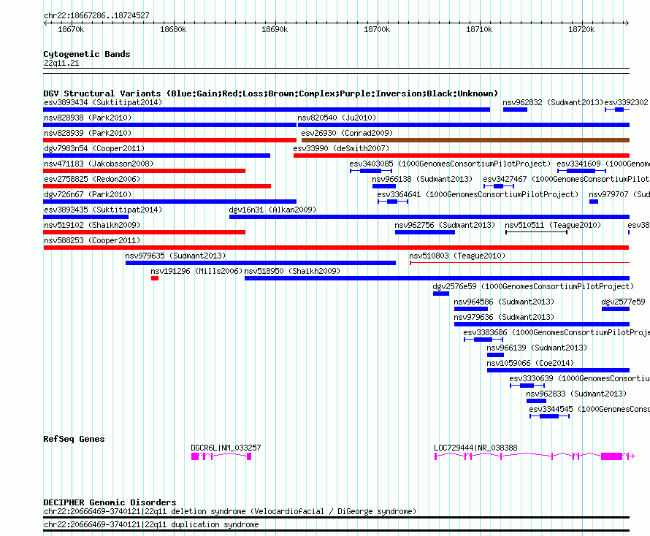The image size is (650, 536).
Task: Click the LOC729444|NR_038388 gene label
Action: (x=475, y=448)
